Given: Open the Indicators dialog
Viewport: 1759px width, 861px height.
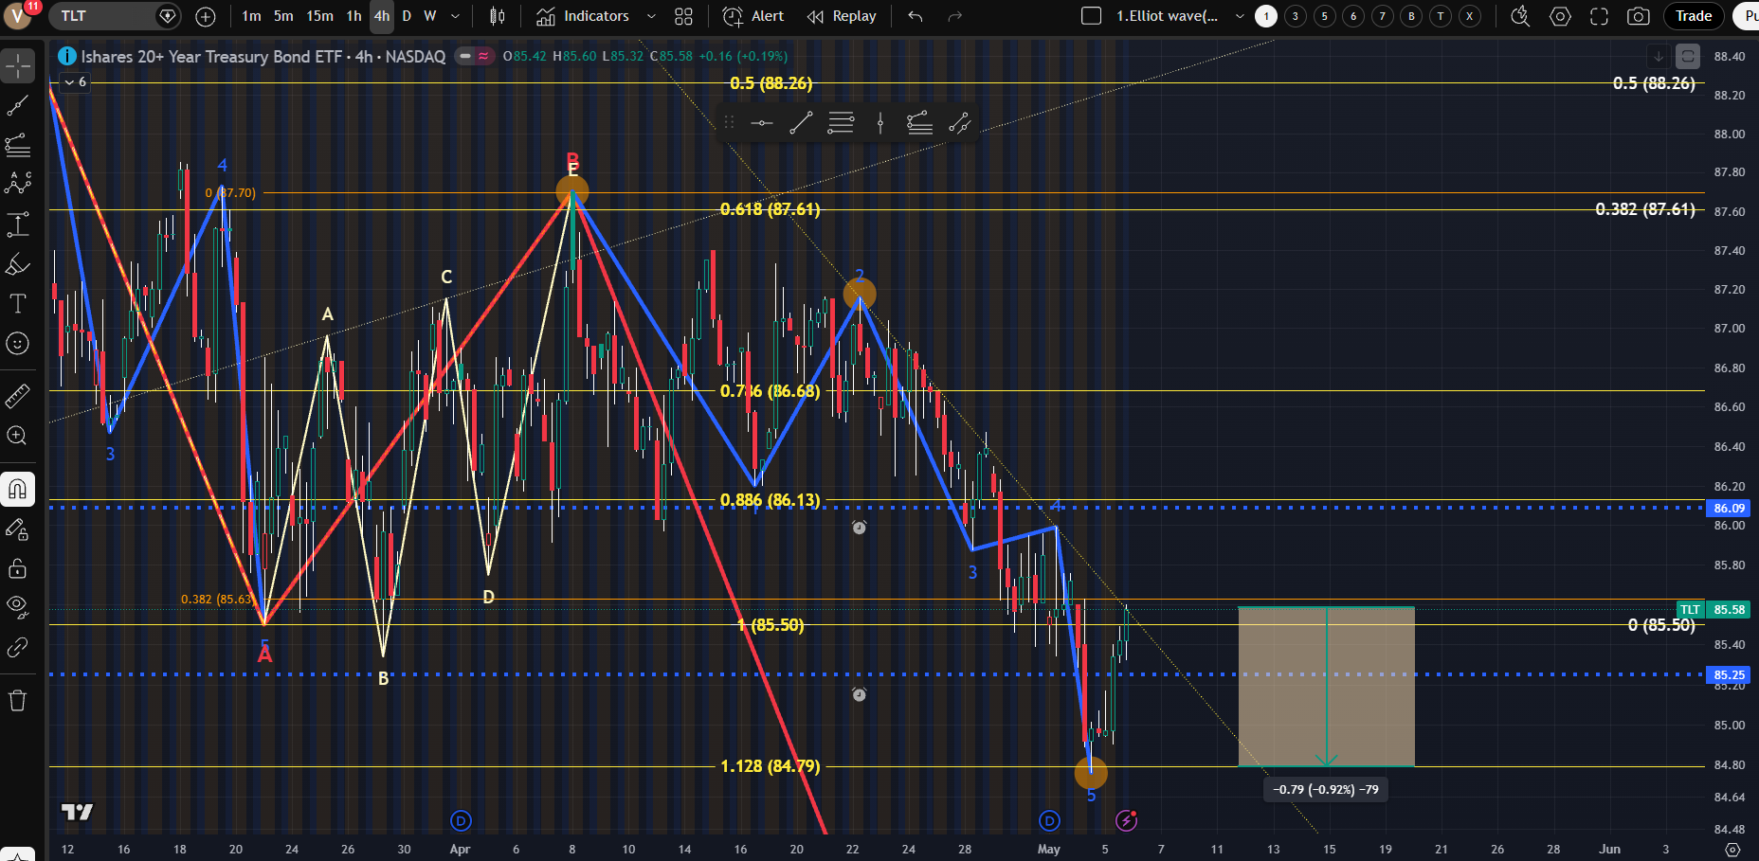Looking at the screenshot, I should [x=582, y=16].
